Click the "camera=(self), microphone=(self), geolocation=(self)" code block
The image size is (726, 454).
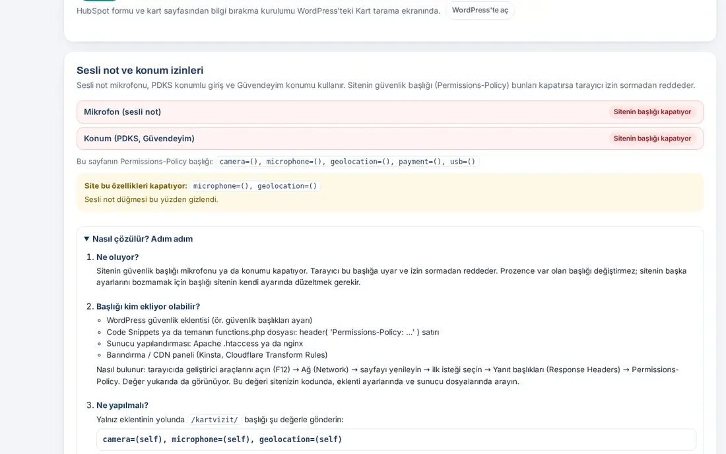pos(396,439)
